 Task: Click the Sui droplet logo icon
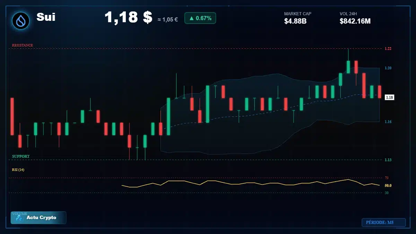[x=21, y=20]
